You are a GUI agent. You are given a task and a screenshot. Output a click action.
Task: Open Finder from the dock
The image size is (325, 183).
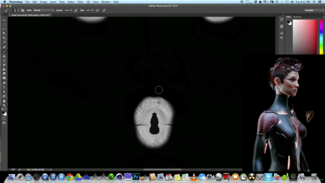12,177
